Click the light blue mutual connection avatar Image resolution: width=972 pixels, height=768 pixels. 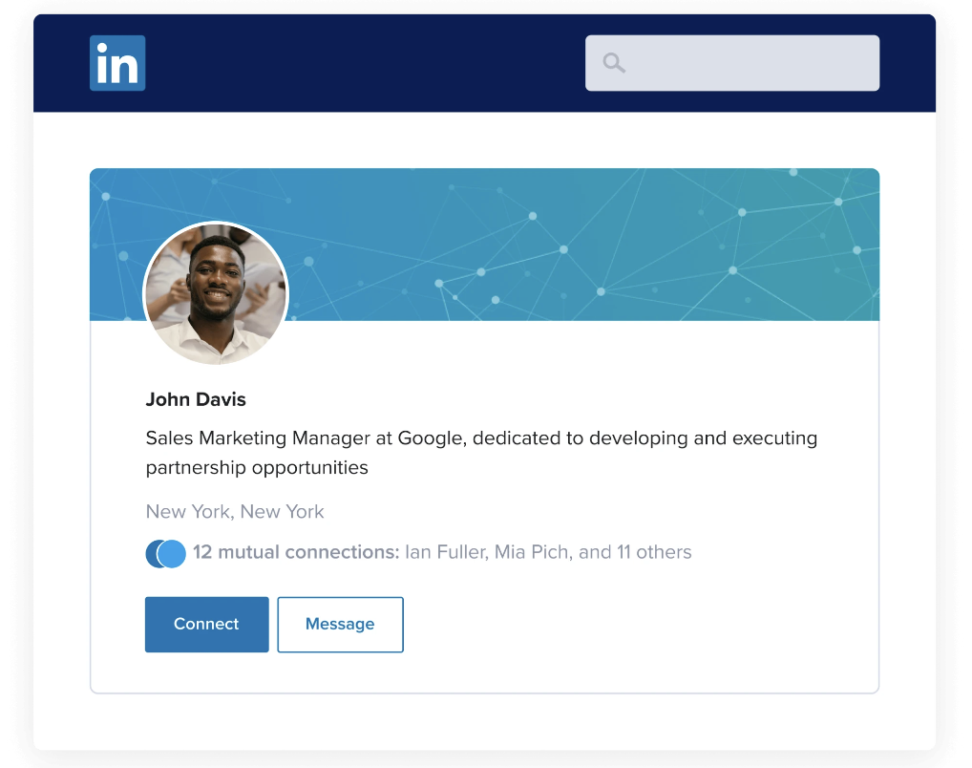point(173,553)
